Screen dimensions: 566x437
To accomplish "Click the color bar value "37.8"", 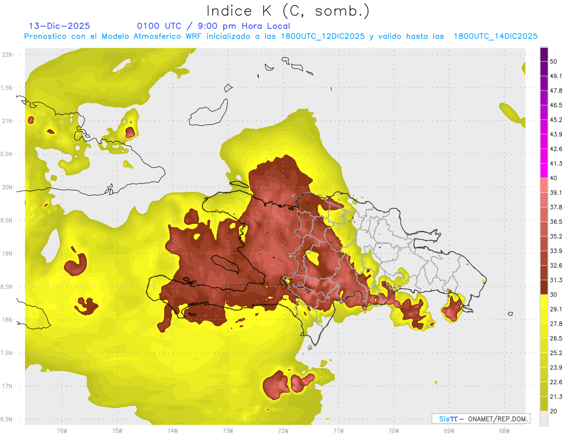I will [556, 207].
